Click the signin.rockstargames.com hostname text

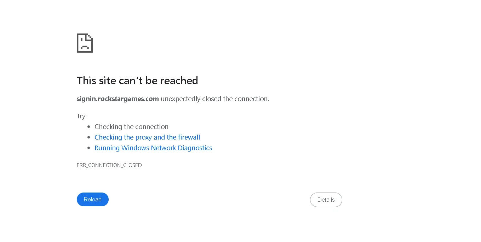118,99
